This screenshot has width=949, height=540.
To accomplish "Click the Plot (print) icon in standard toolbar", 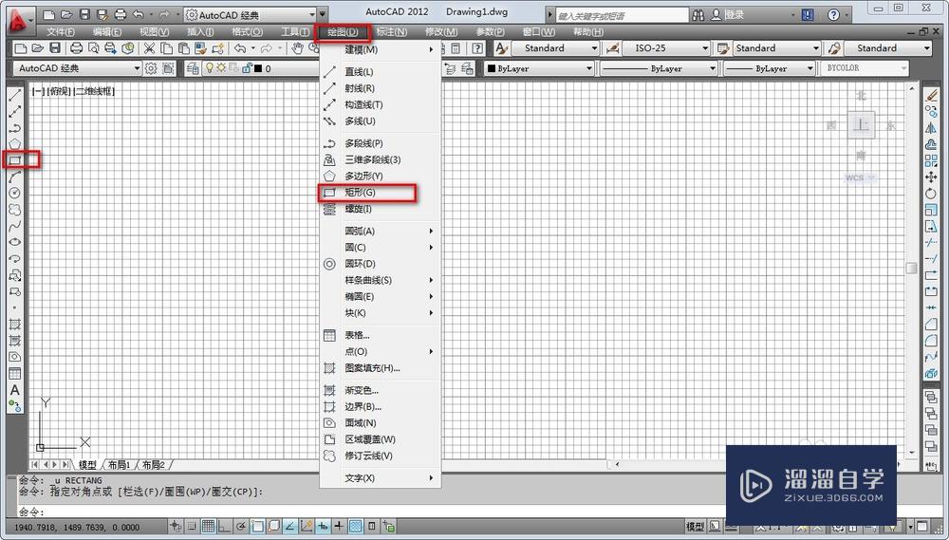I will coord(76,48).
